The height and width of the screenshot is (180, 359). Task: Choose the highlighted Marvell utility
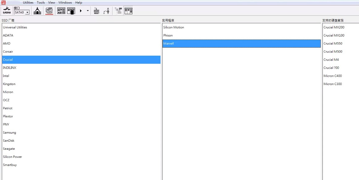tap(241, 44)
